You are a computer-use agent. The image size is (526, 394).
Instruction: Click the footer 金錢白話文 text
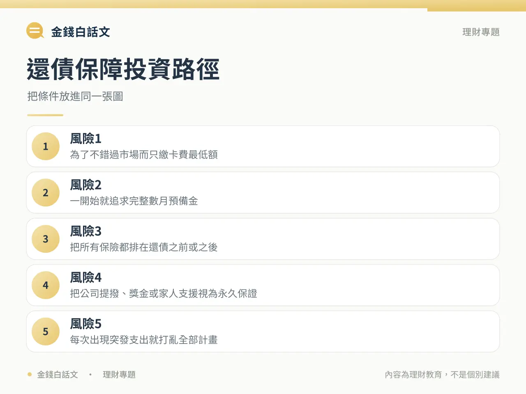point(58,375)
